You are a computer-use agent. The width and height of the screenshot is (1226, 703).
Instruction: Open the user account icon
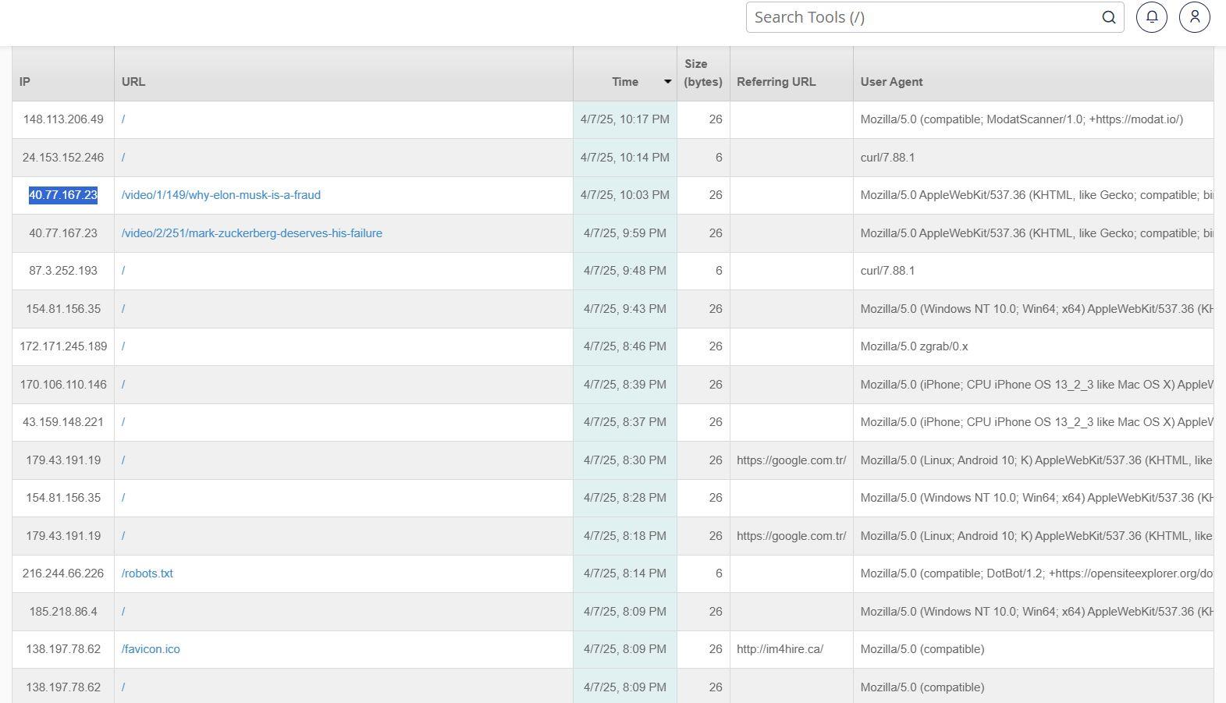pos(1194,17)
